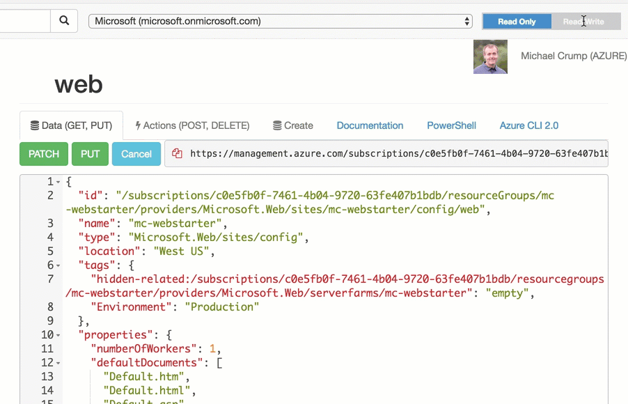Click the copy URL icon
The width and height of the screenshot is (628, 404).
(x=177, y=153)
